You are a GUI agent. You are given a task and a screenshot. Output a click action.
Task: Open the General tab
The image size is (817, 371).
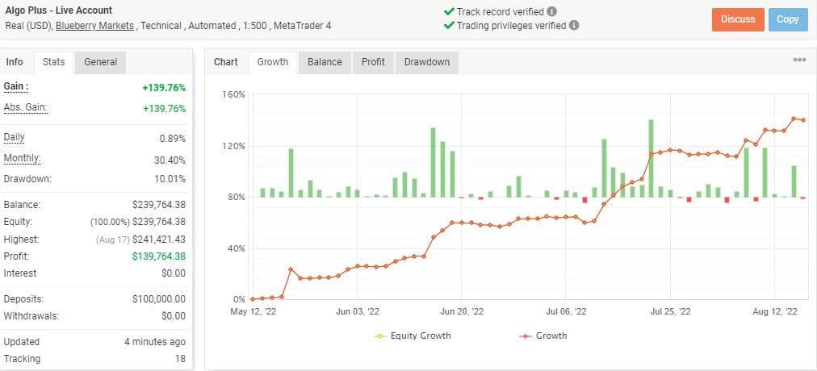point(101,62)
